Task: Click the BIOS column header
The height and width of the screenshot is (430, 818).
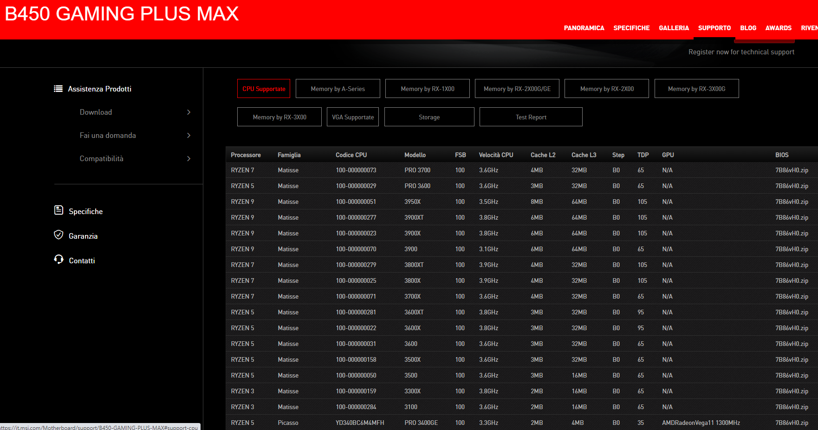Action: (x=782, y=155)
